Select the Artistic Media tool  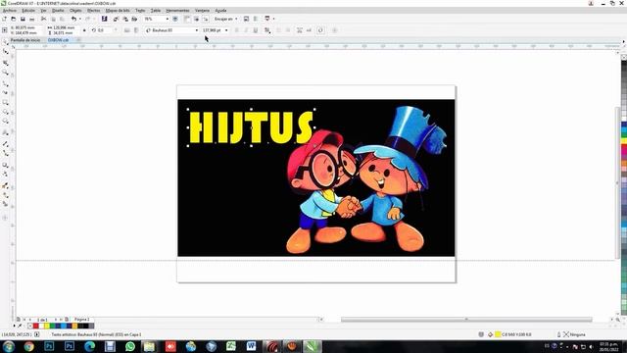[x=5, y=92]
